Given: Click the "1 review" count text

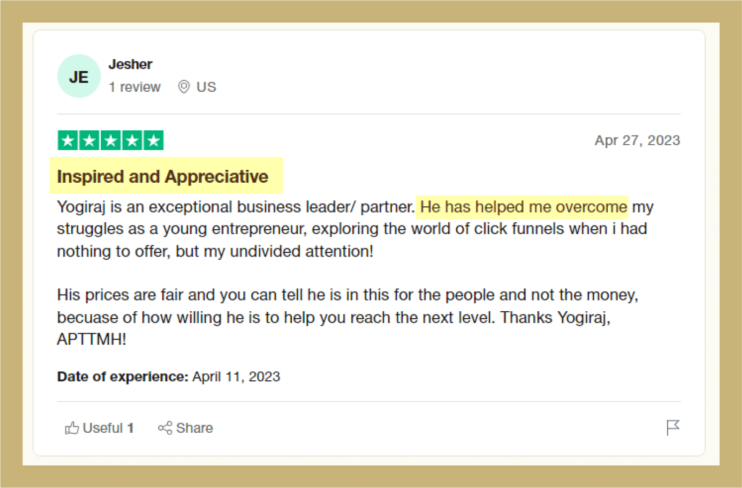Looking at the screenshot, I should tap(135, 87).
